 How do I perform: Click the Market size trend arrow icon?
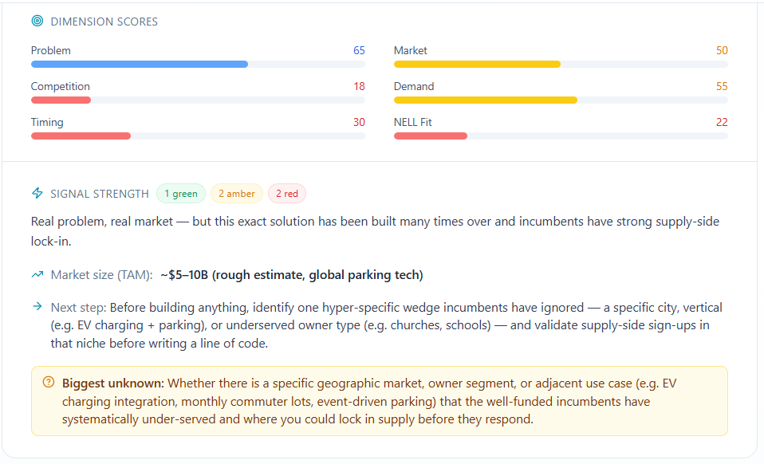click(x=37, y=274)
